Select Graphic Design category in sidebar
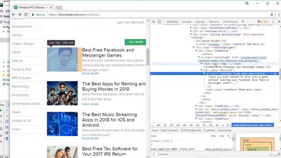 23,44
